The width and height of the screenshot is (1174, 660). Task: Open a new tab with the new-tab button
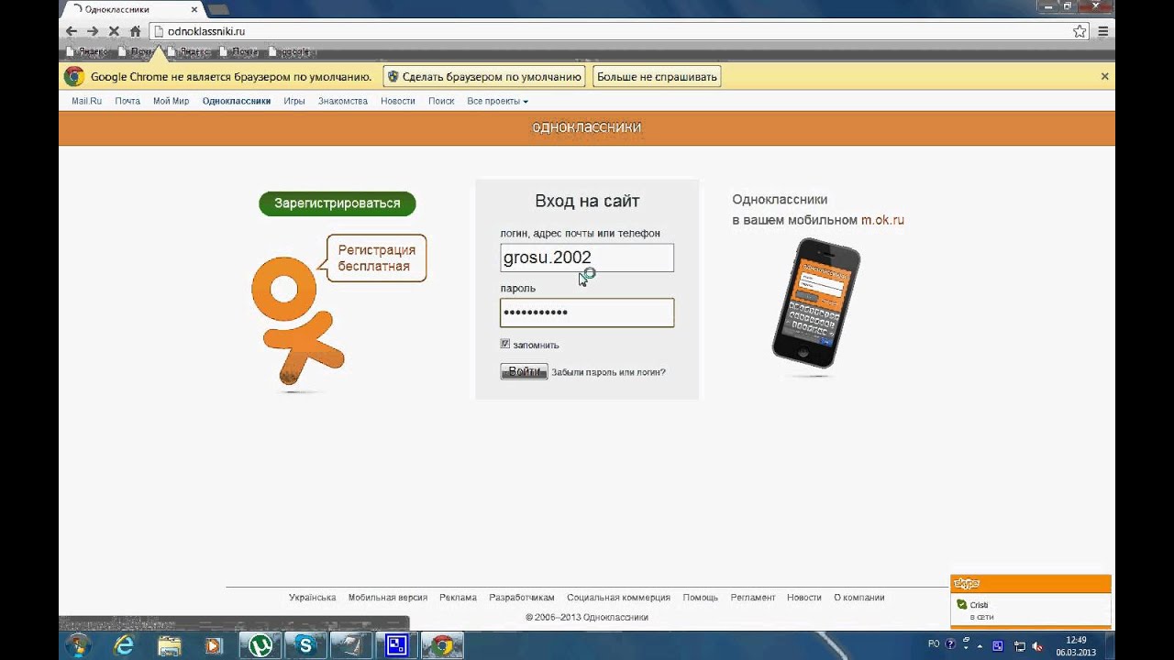[x=218, y=9]
